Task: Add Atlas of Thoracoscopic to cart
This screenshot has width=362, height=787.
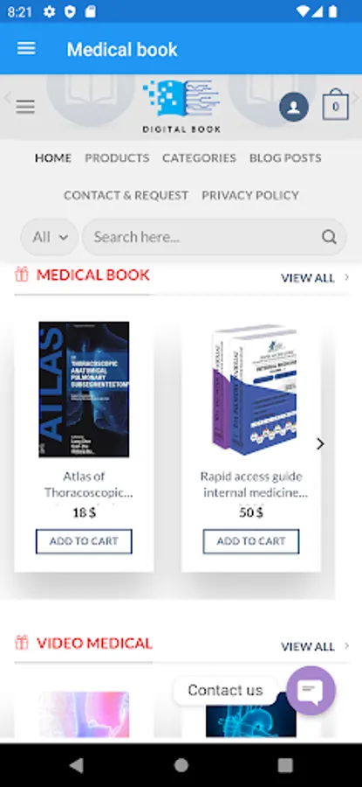Action: pyautogui.click(x=84, y=541)
